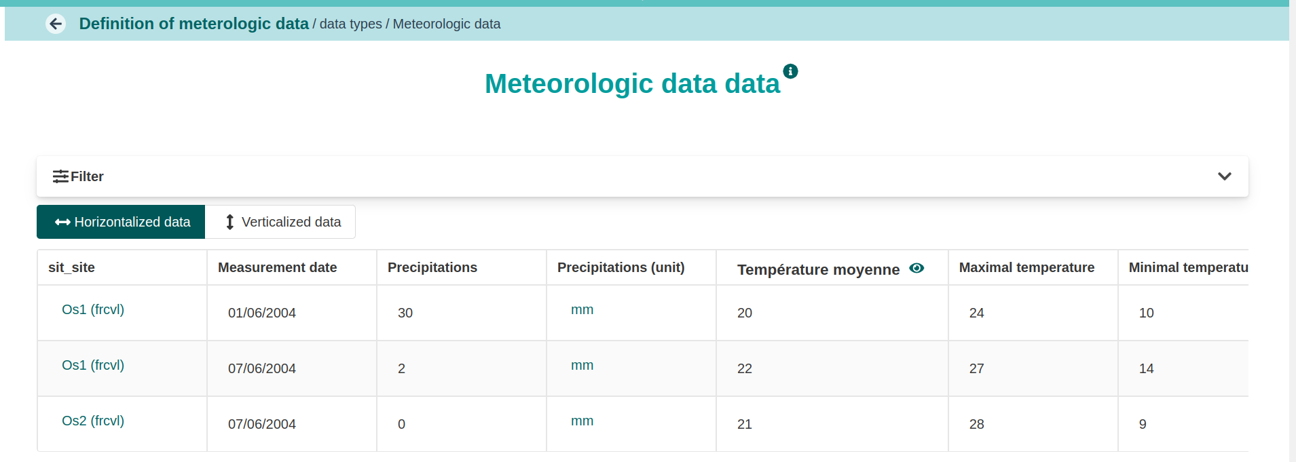Click the Filter label to expand filters

coord(87,176)
